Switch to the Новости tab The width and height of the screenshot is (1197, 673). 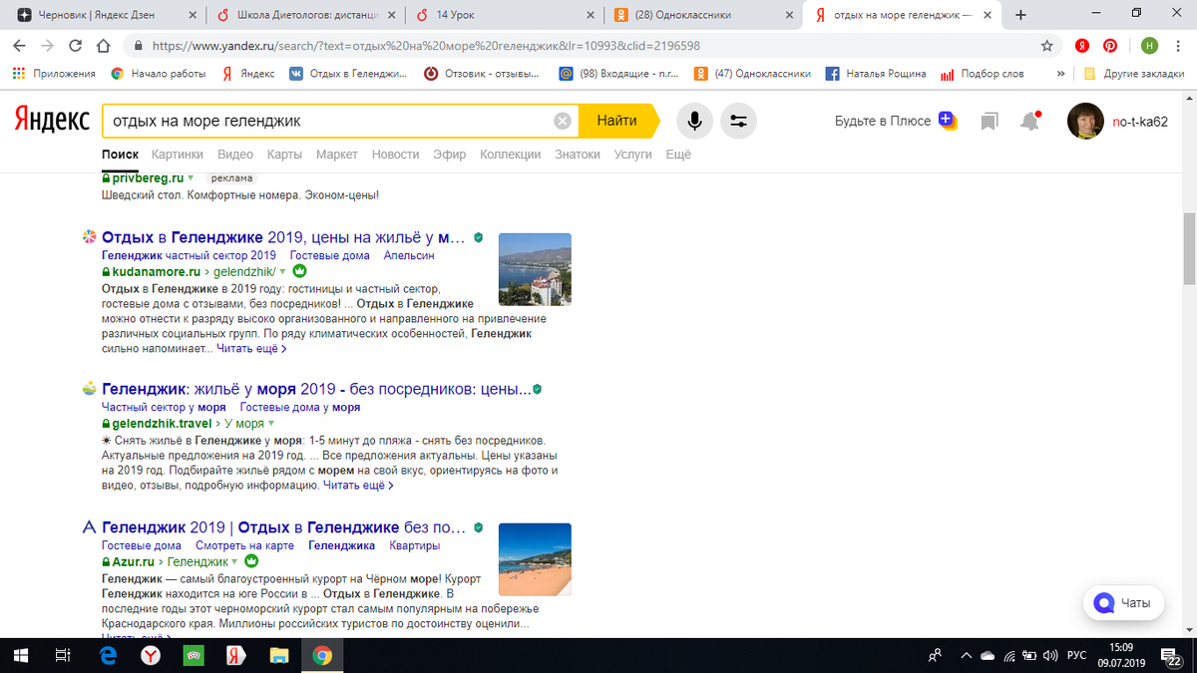pyautogui.click(x=395, y=155)
